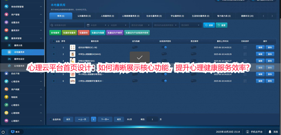Viewport: 281px width, 135px height.
Task: Switch to the 认知量表类 (0) tab
Action: pos(84,16)
